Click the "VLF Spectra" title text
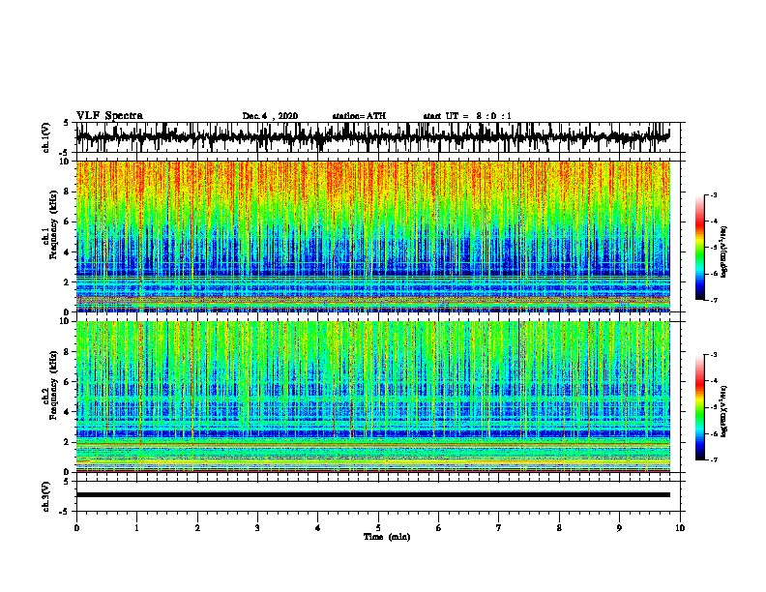 [x=109, y=116]
